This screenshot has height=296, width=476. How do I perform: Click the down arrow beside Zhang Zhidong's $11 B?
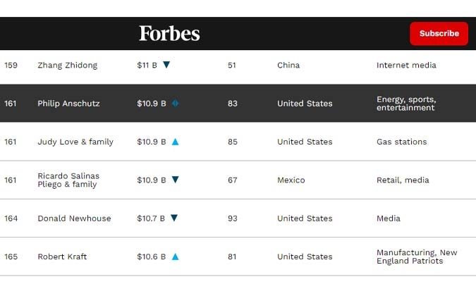[x=166, y=65]
